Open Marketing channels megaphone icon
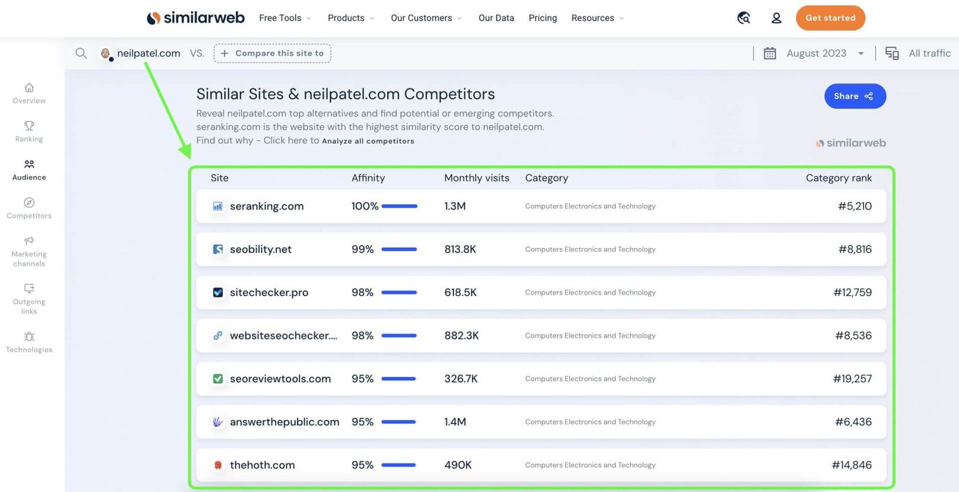This screenshot has width=959, height=492. click(29, 241)
